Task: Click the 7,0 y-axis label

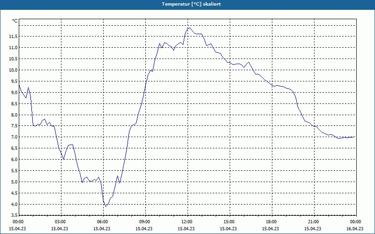Action: 15,137
